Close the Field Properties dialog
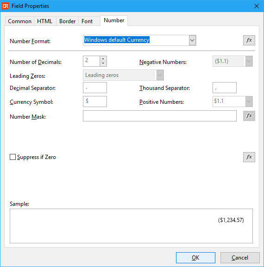 point(256,6)
